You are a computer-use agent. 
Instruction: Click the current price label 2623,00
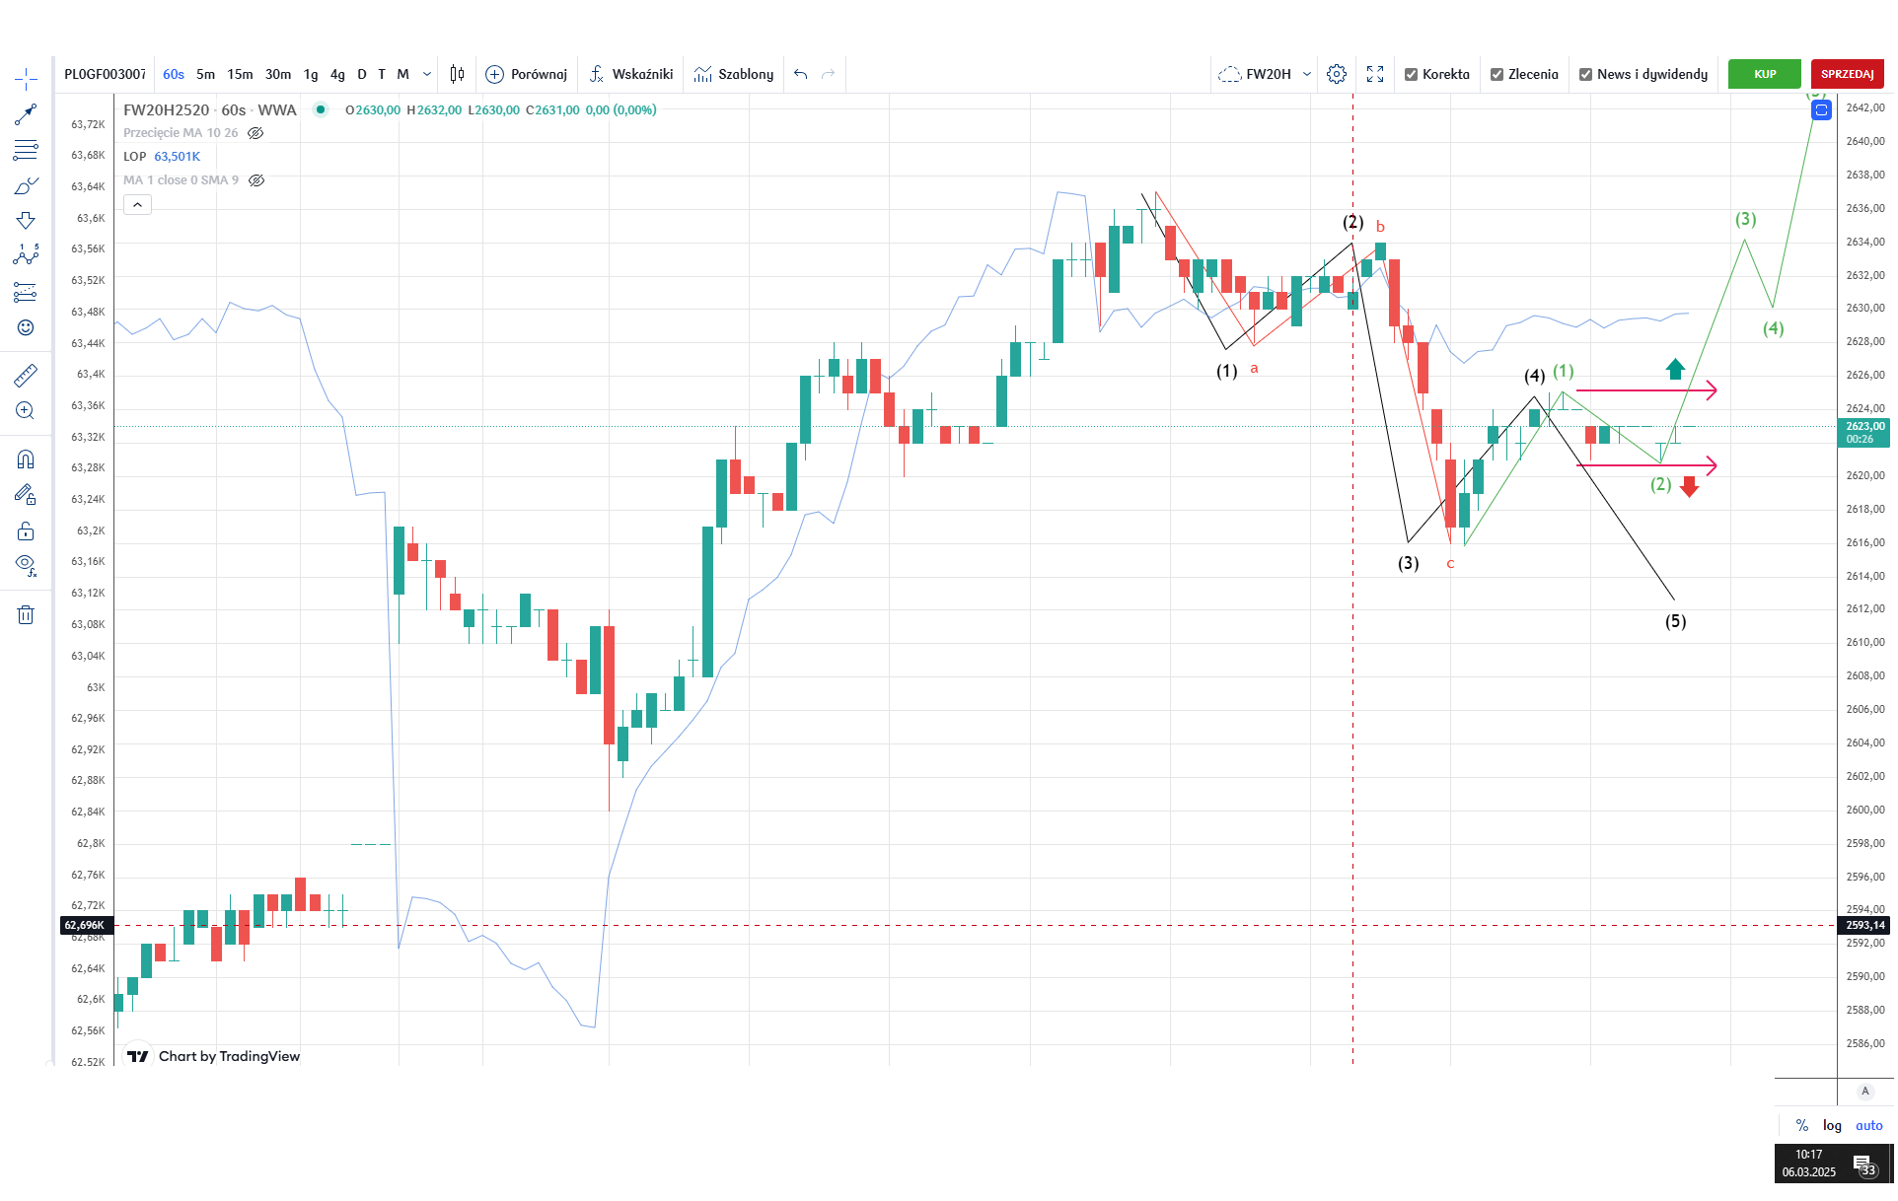pyautogui.click(x=1864, y=433)
